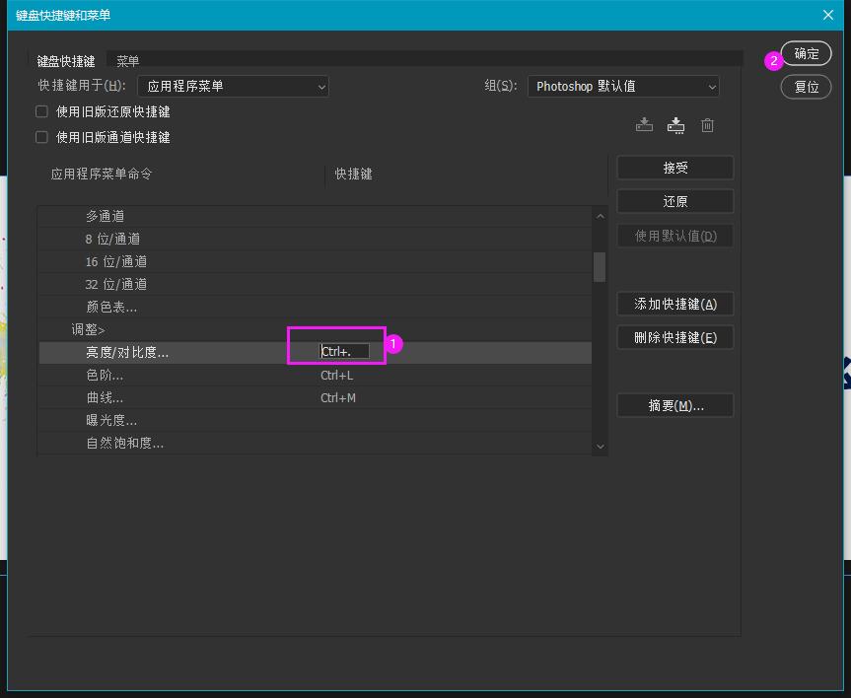Click the shortcut input field showing Ctrl+.
The height and width of the screenshot is (698, 851).
(x=344, y=352)
